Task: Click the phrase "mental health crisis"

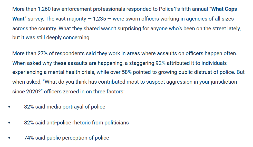Action: (x=72, y=72)
